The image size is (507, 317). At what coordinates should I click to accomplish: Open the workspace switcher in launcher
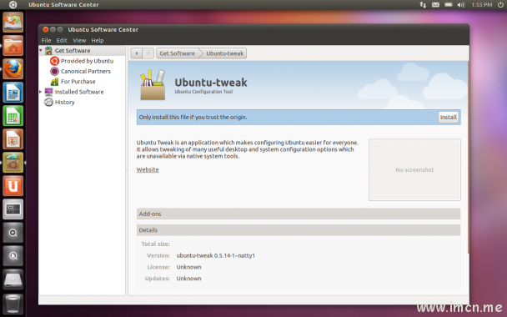13,209
